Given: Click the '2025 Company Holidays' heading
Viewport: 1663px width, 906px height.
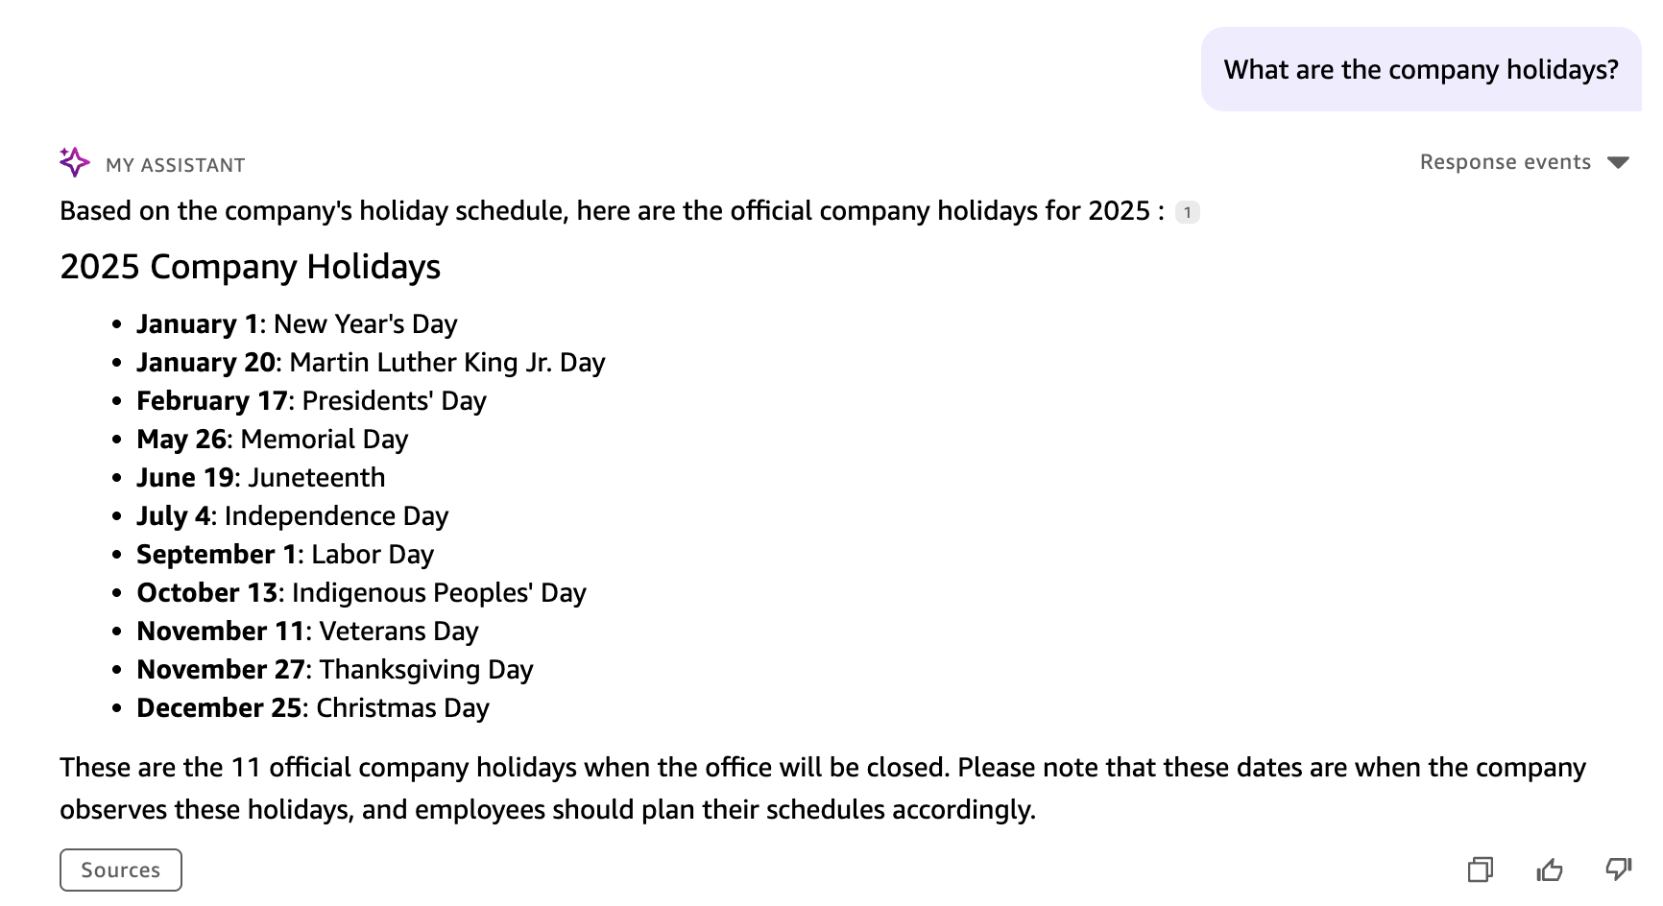Looking at the screenshot, I should pyautogui.click(x=250, y=267).
